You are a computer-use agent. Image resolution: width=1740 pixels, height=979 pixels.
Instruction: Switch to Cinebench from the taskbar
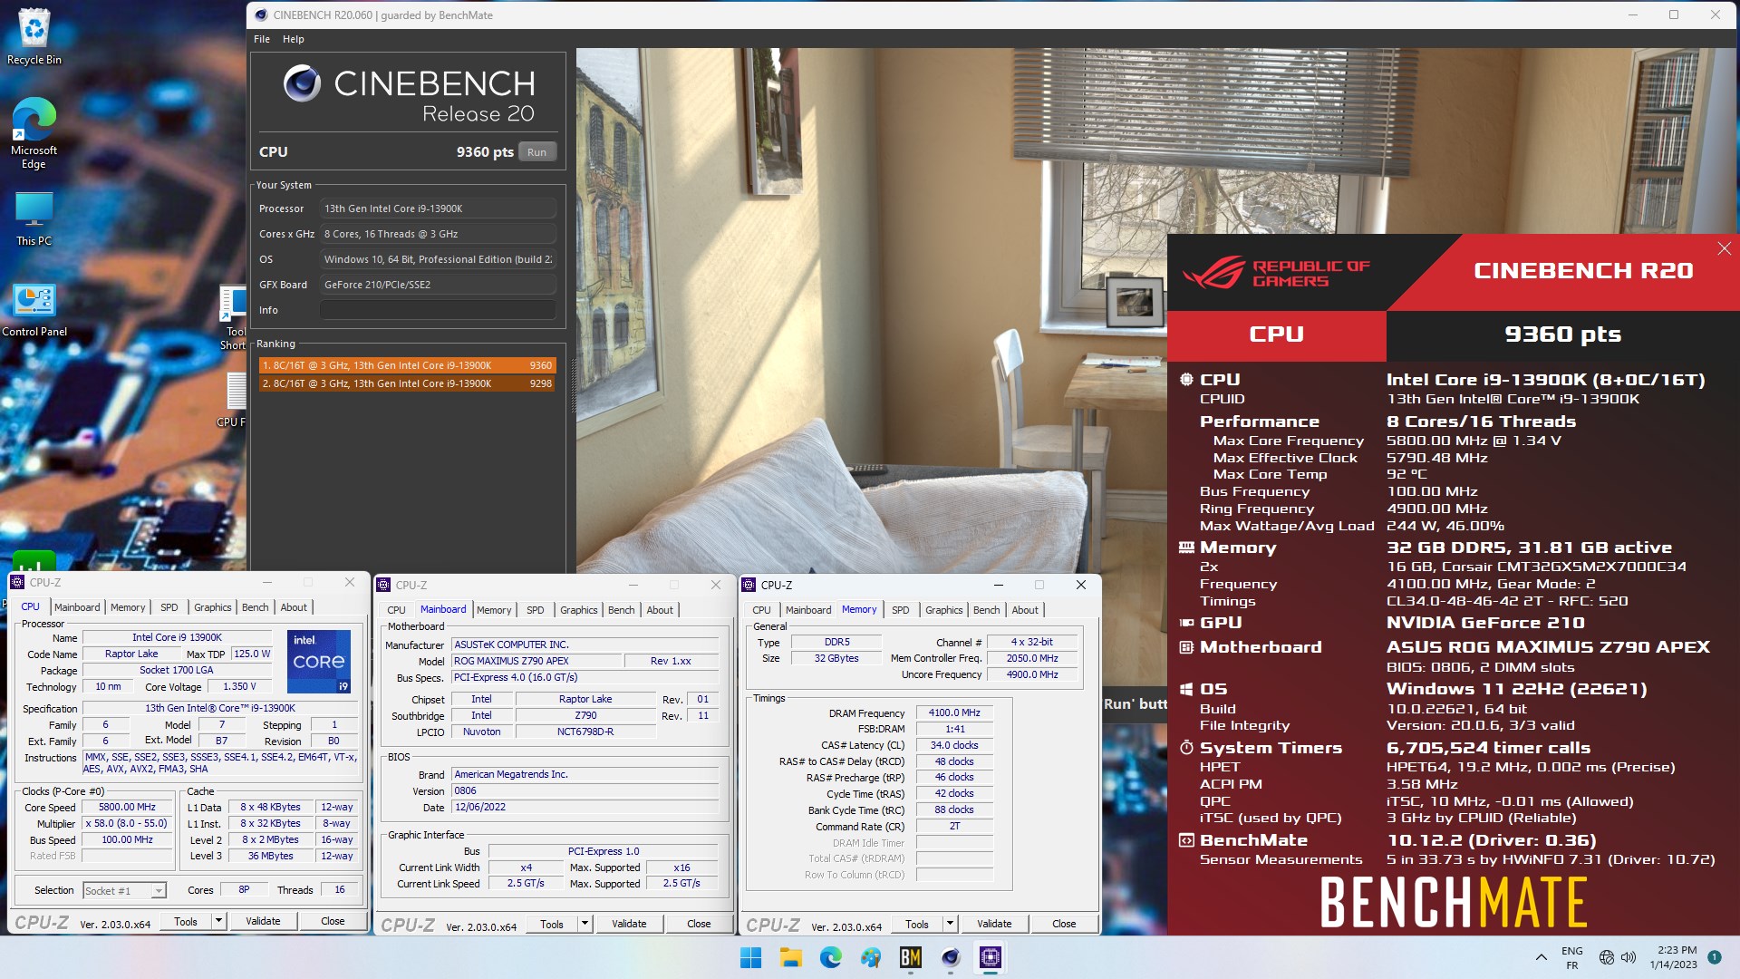point(950,957)
